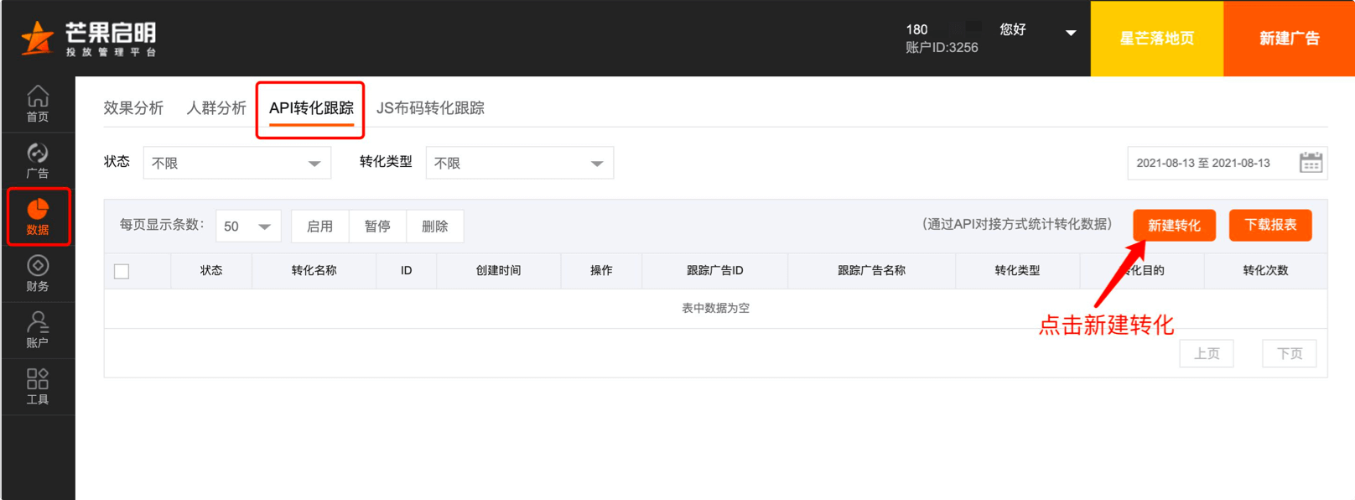Expand the account menu arrow next to 您好
This screenshot has width=1355, height=500.
tap(1071, 34)
